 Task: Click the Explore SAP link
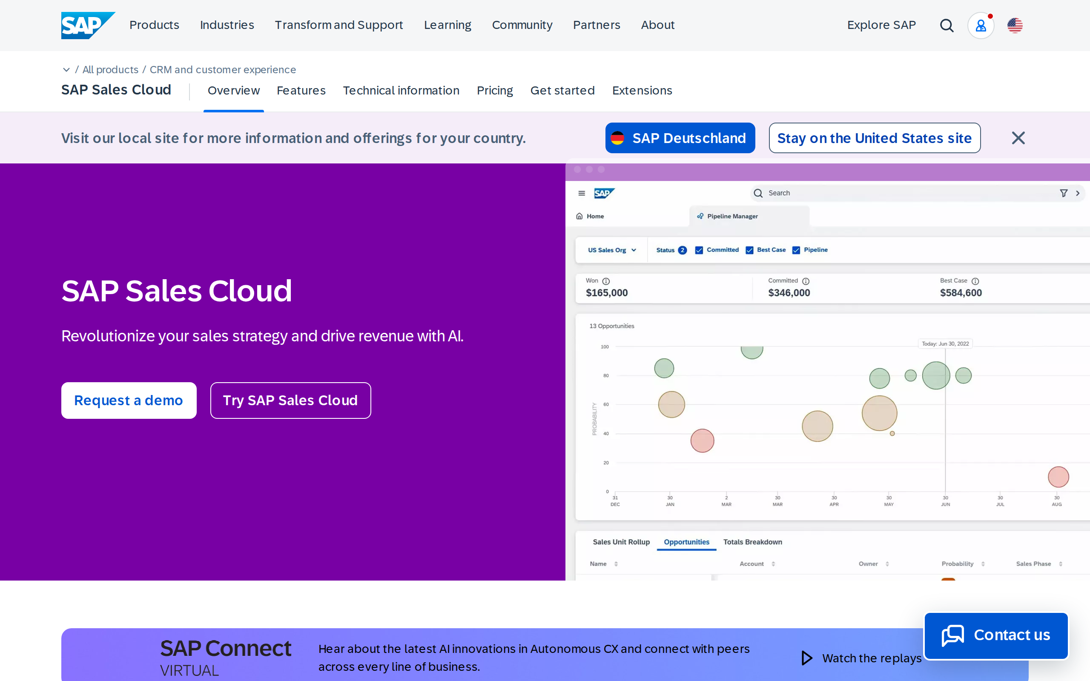(x=881, y=25)
